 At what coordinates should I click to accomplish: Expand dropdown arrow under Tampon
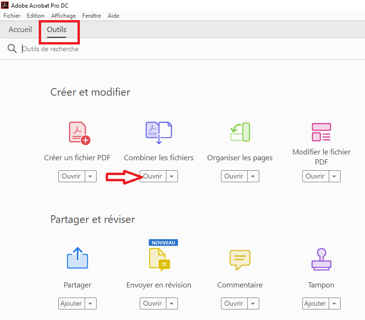click(334, 303)
